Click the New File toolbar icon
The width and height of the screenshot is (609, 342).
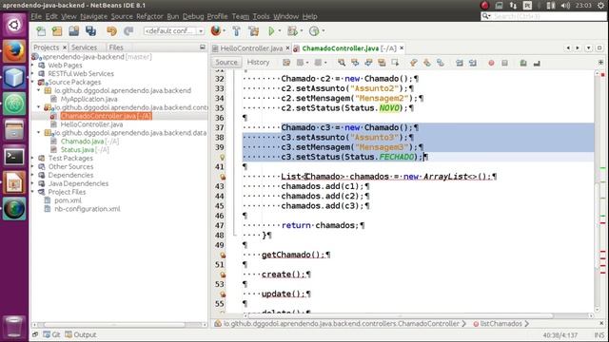click(41, 31)
